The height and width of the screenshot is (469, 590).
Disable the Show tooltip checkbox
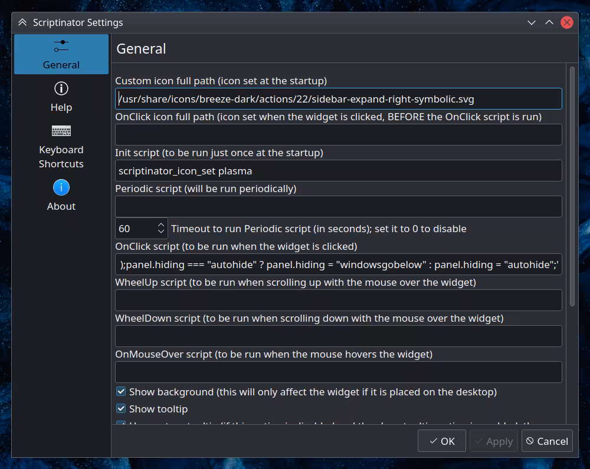121,409
